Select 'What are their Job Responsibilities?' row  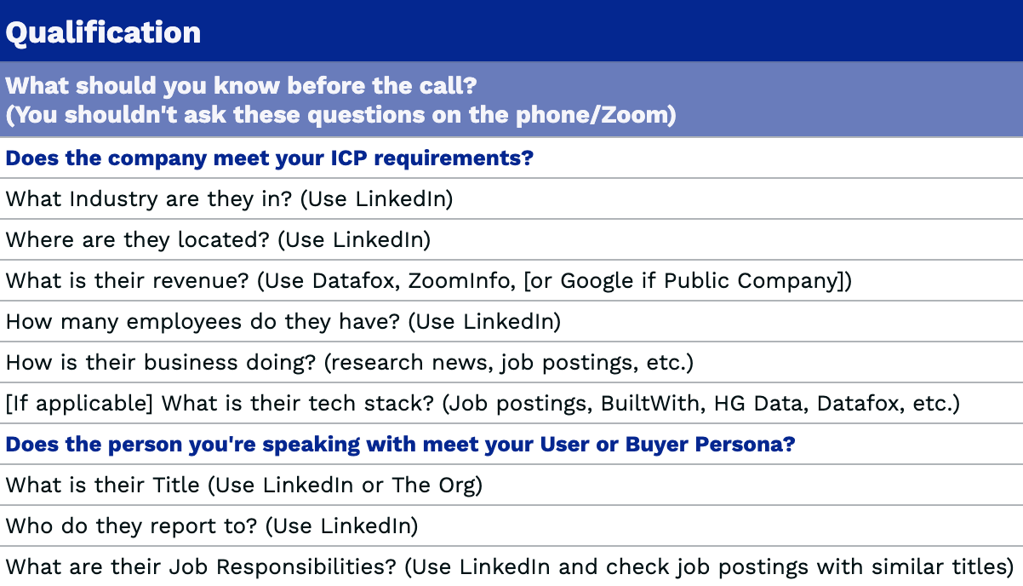(x=511, y=566)
